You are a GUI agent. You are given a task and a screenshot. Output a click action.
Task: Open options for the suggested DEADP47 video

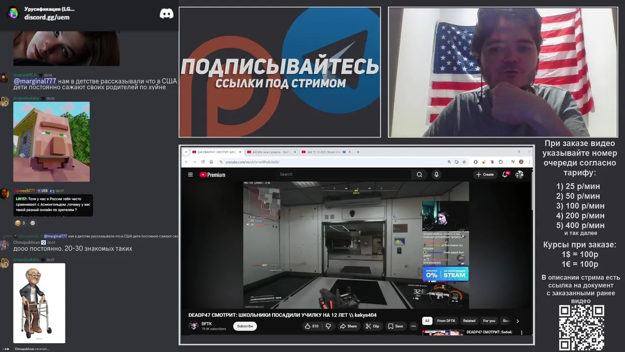[521, 333]
